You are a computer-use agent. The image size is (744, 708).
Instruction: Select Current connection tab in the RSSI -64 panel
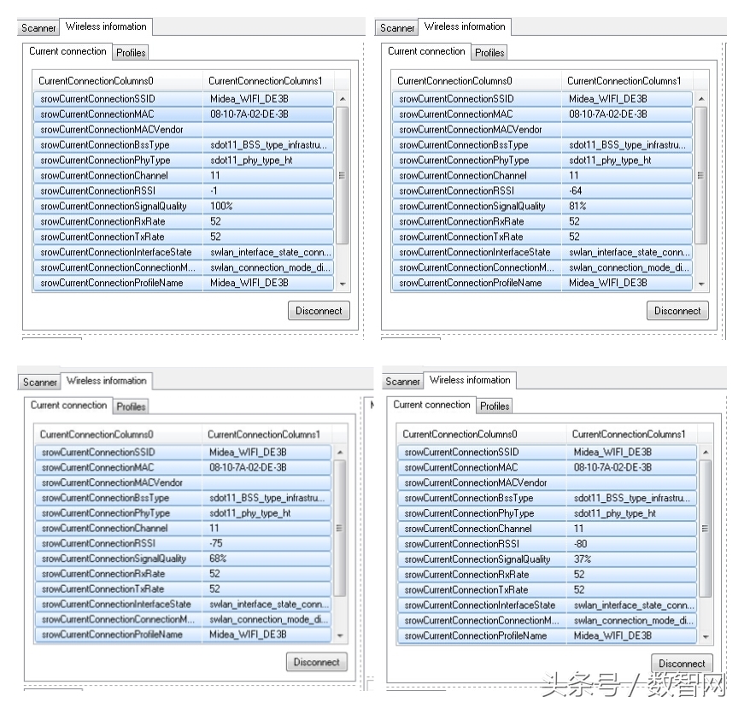pos(426,51)
